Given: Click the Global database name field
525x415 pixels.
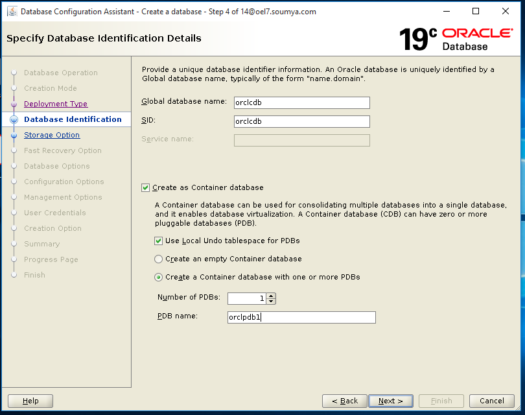Looking at the screenshot, I should (301, 102).
